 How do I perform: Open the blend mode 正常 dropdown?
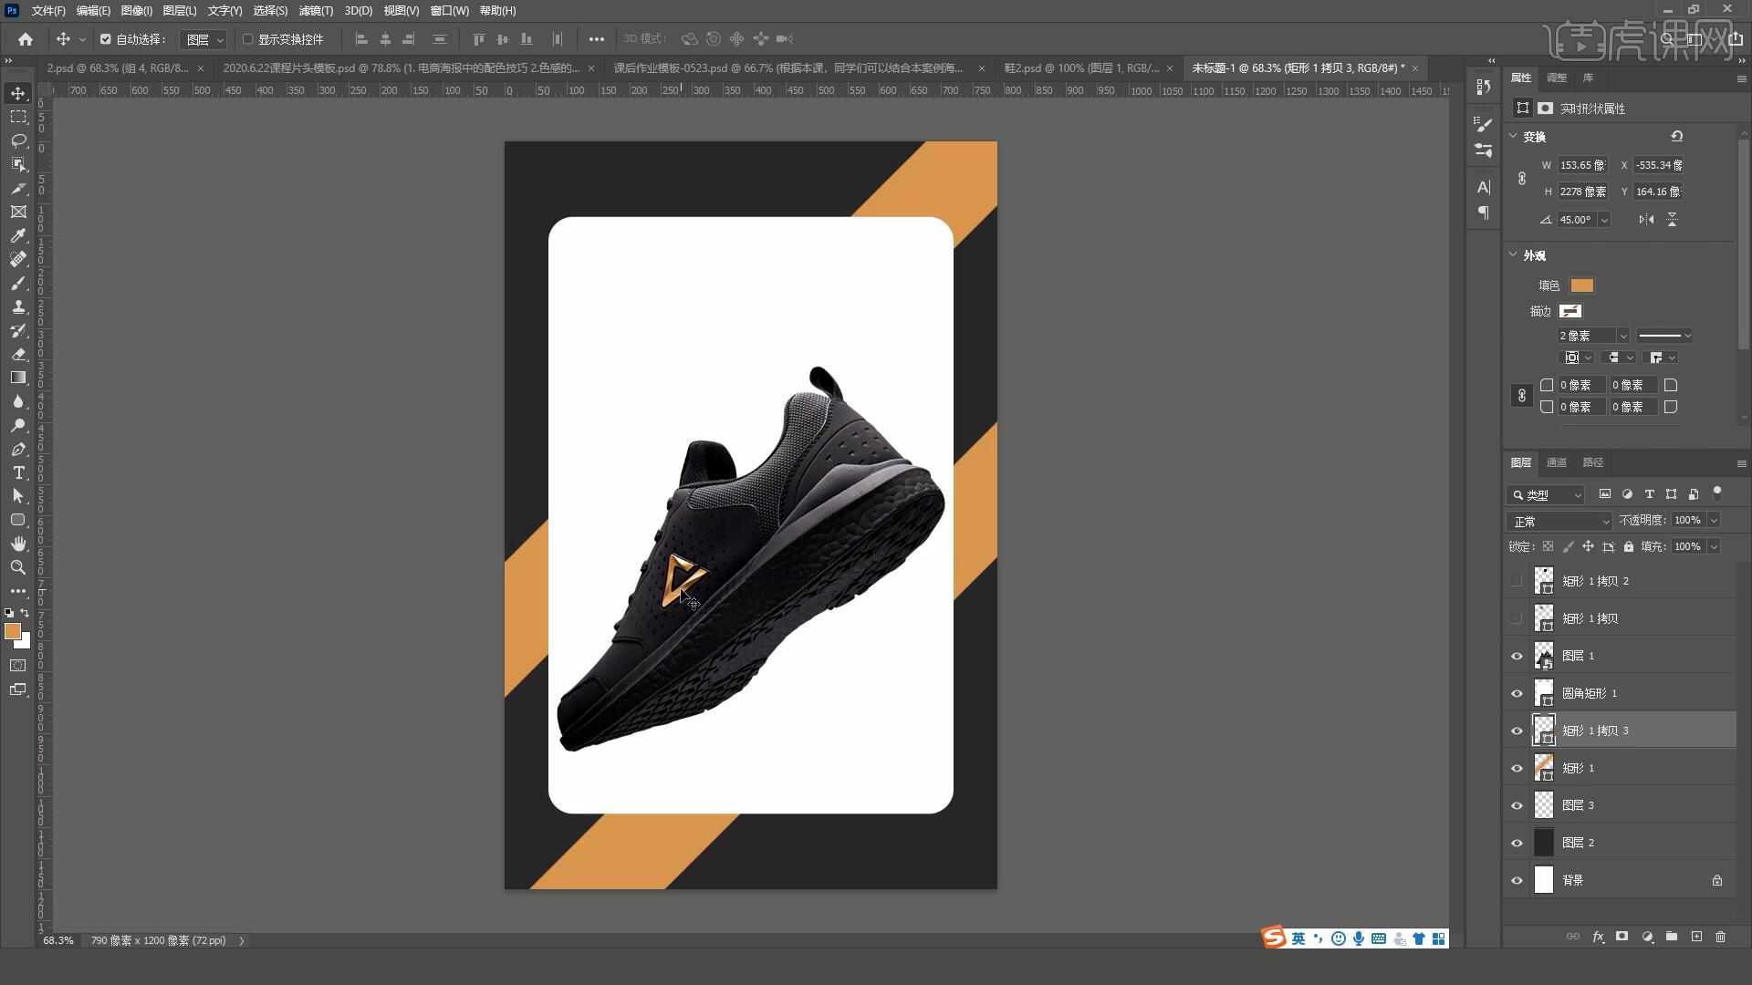(x=1560, y=522)
